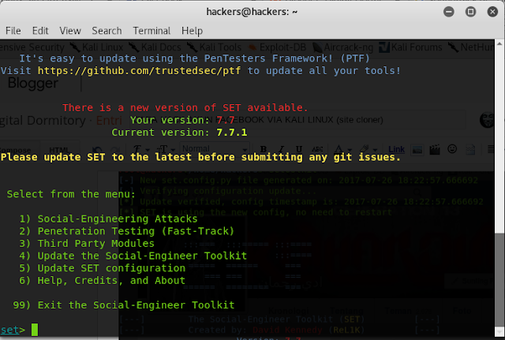
Task: Click option 99) Exit the Social-Engineer Toolkit
Action: point(124,305)
